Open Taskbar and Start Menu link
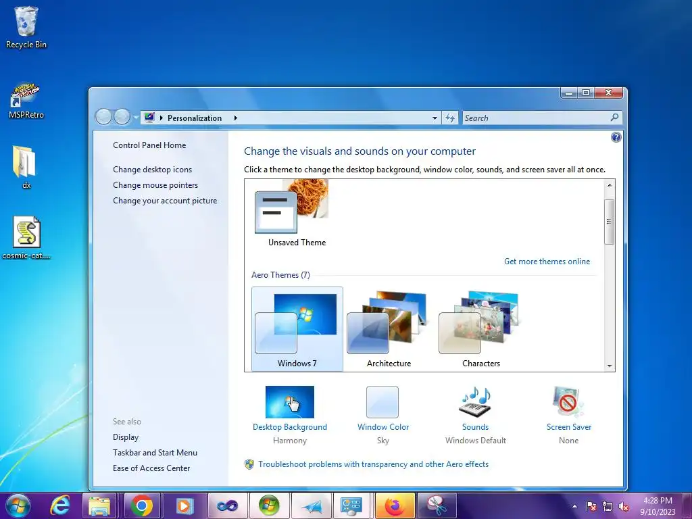 (155, 452)
